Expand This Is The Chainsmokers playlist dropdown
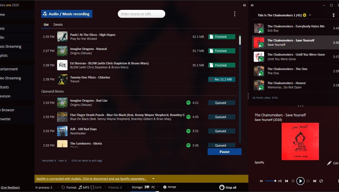 (310, 15)
